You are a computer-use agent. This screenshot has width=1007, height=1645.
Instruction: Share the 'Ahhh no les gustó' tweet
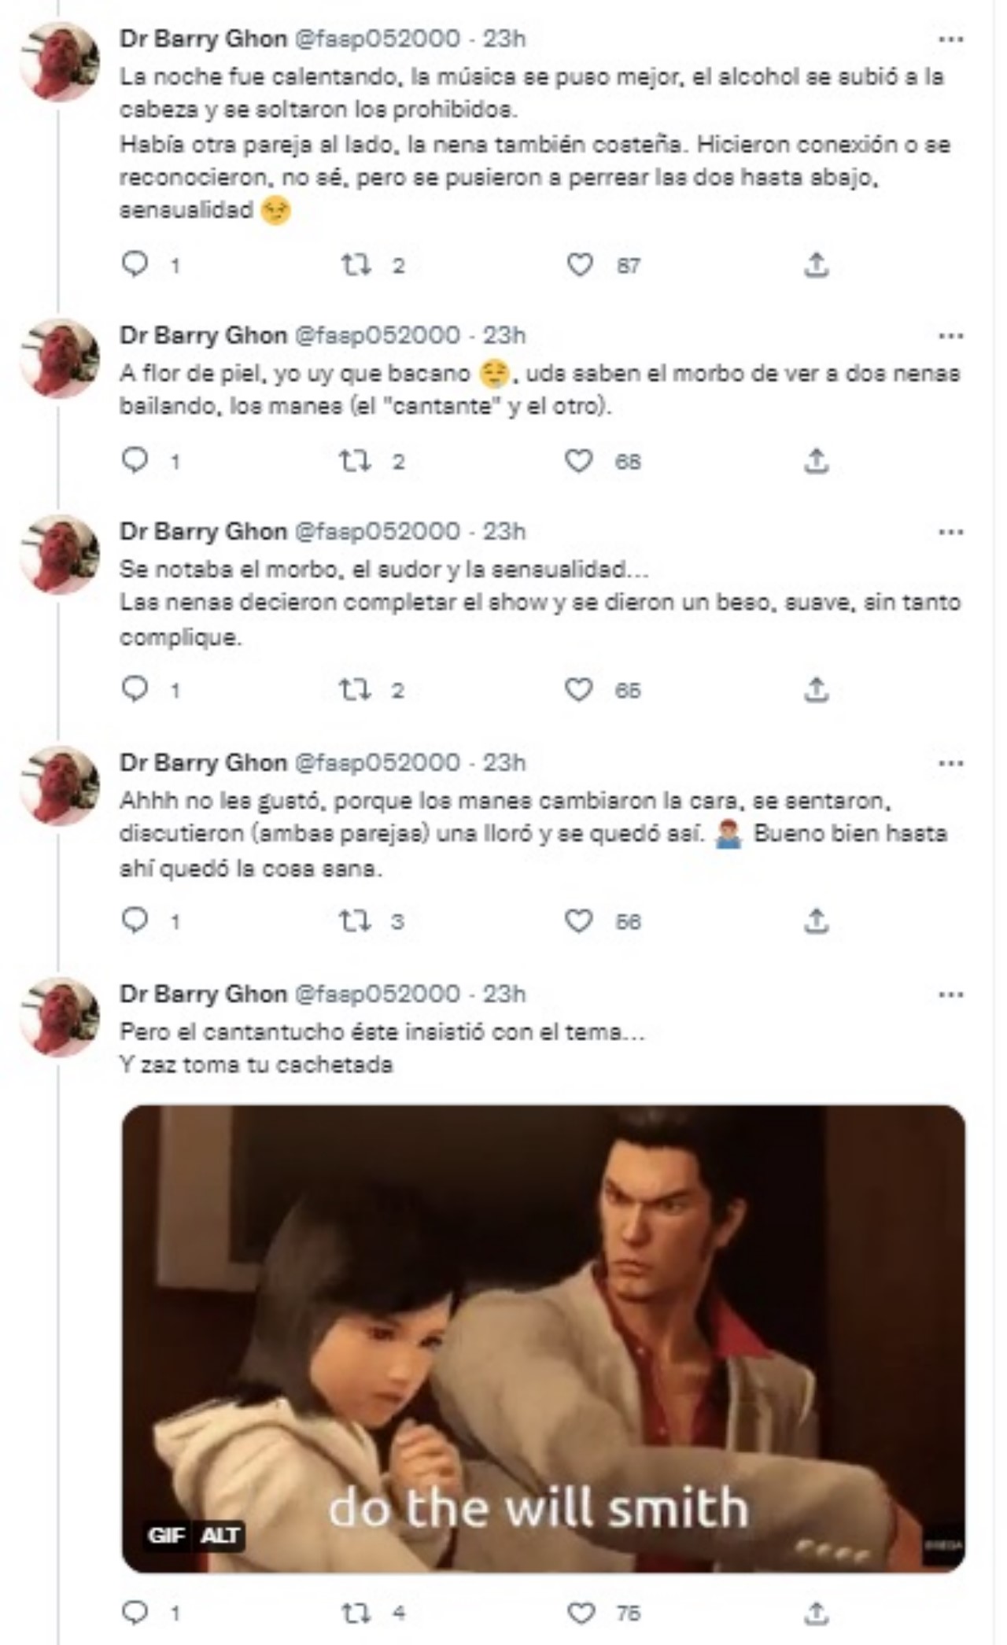[816, 920]
